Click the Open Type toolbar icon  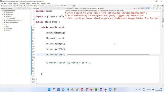pos(35,6)
